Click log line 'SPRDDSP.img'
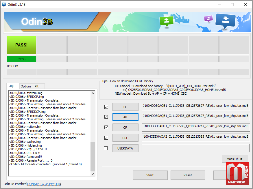 point(27,112)
